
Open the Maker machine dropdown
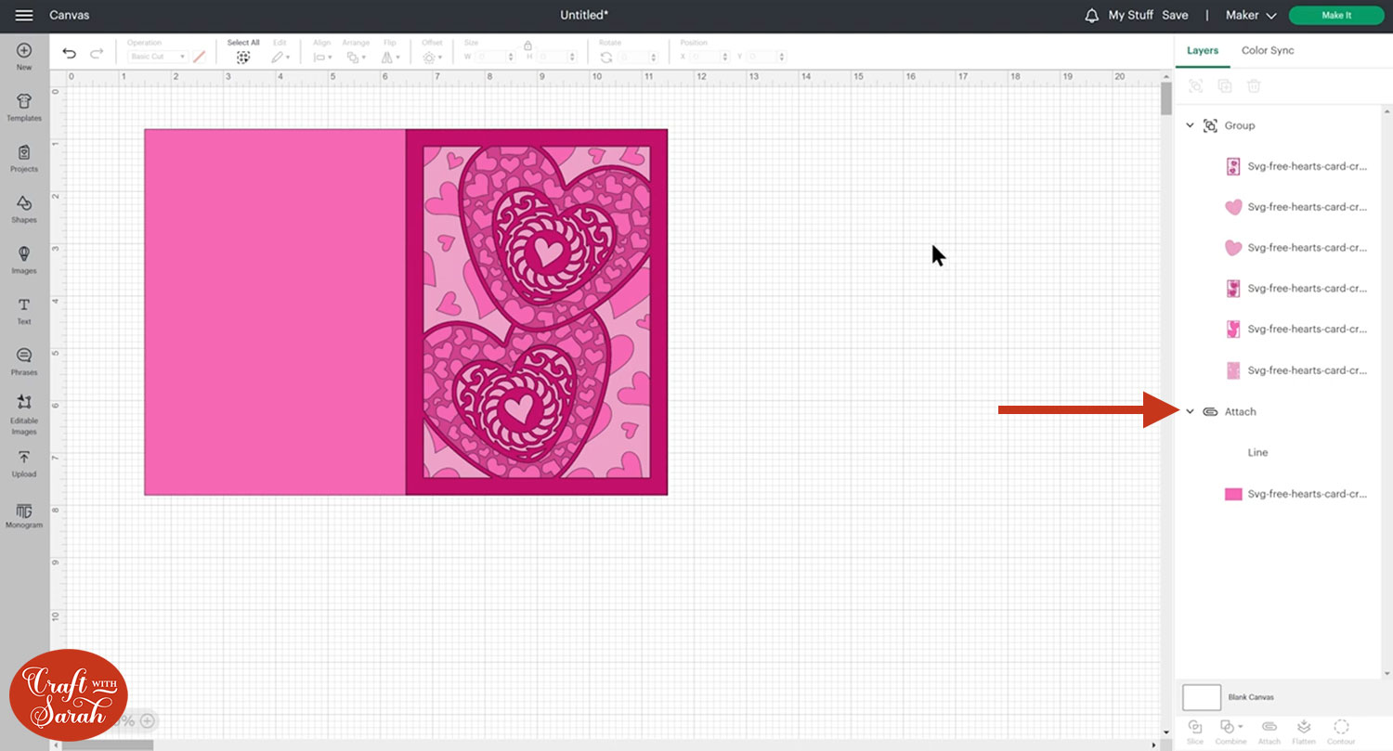coord(1251,16)
